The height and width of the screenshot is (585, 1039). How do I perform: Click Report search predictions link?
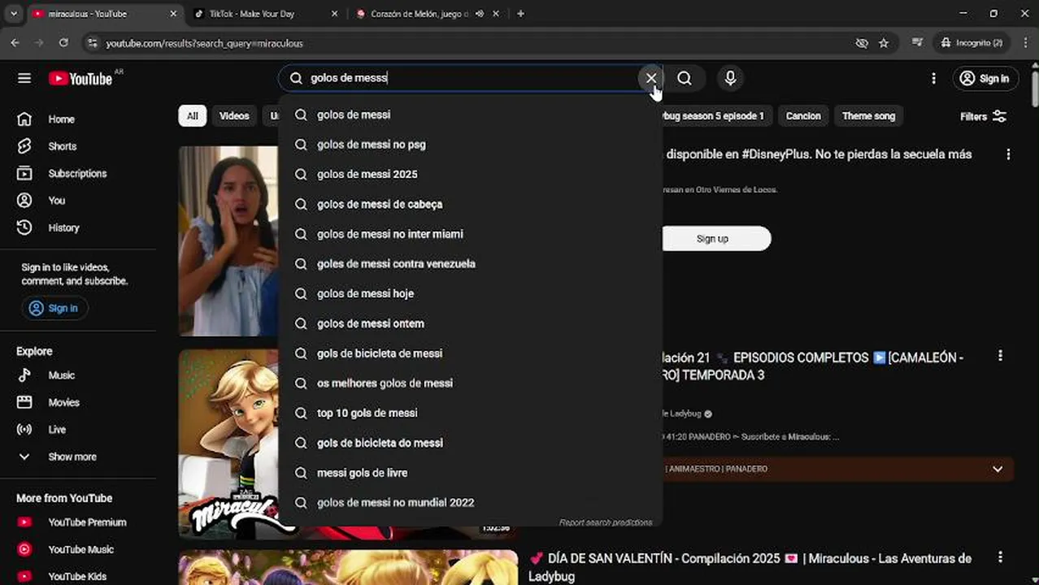click(x=606, y=522)
